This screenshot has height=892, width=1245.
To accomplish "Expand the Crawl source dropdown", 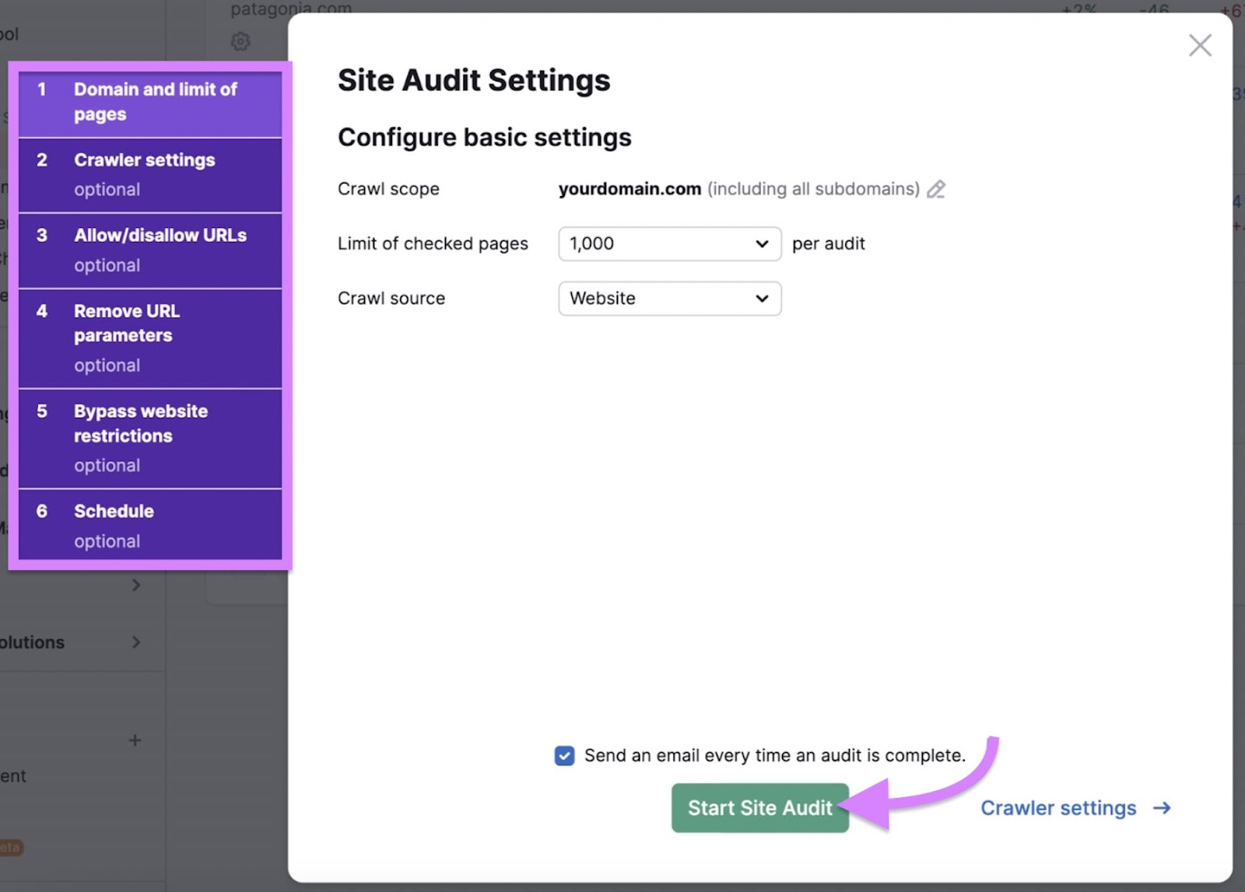I will 669,299.
